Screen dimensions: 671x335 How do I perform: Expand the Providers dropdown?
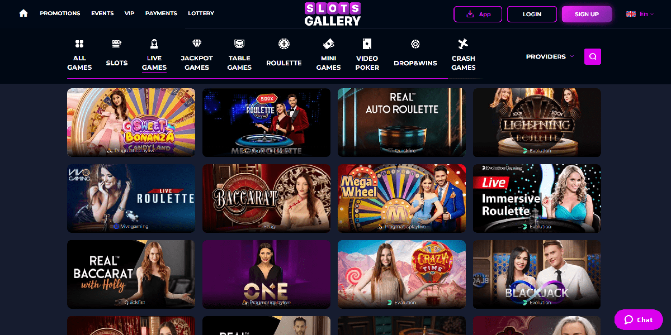tap(550, 56)
